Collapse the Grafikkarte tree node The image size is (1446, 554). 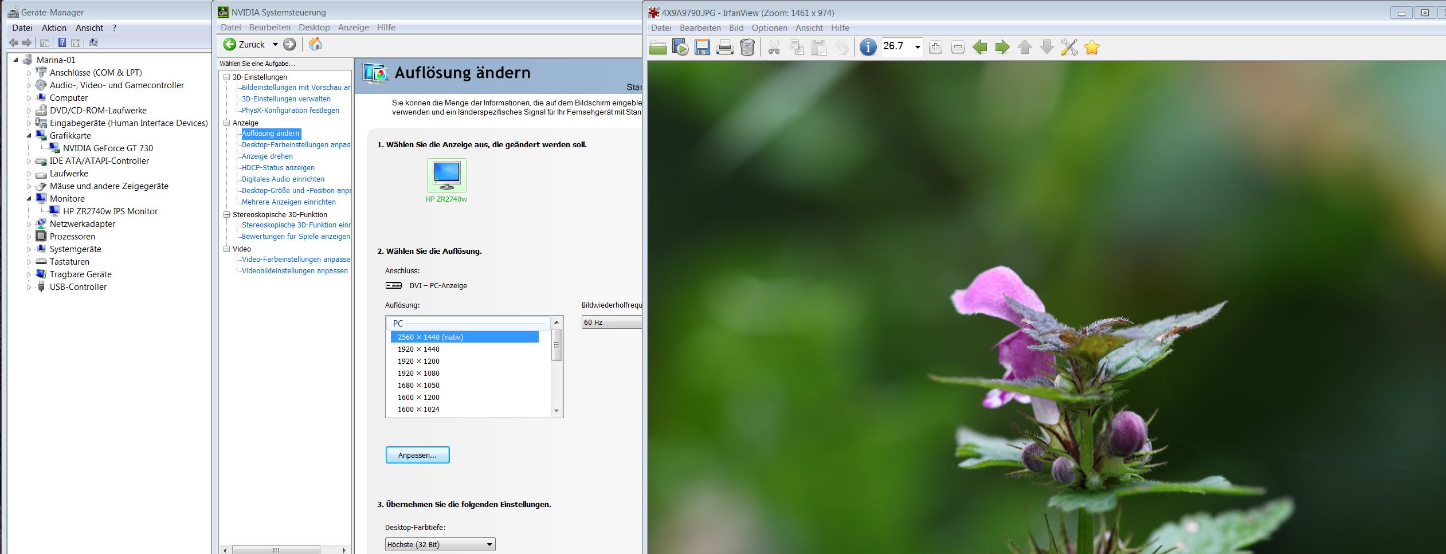pos(29,136)
